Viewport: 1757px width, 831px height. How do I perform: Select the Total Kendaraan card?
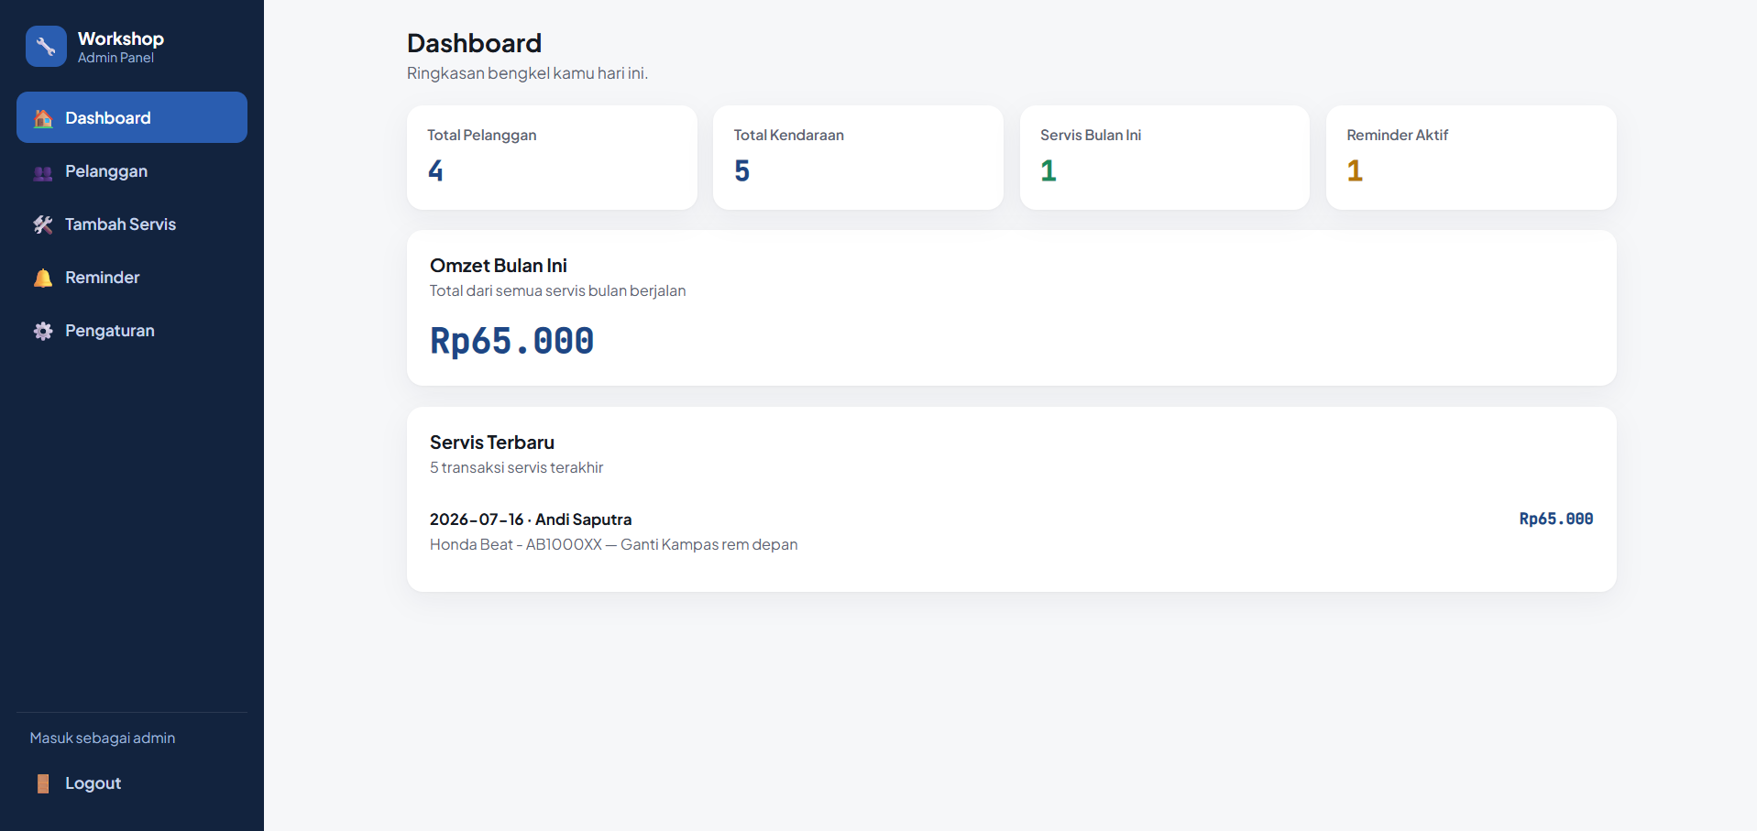point(858,158)
